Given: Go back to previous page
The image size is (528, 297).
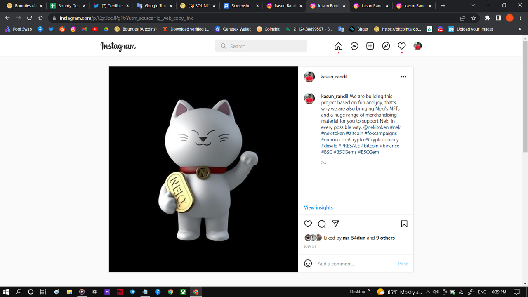Looking at the screenshot, I should tap(7, 18).
